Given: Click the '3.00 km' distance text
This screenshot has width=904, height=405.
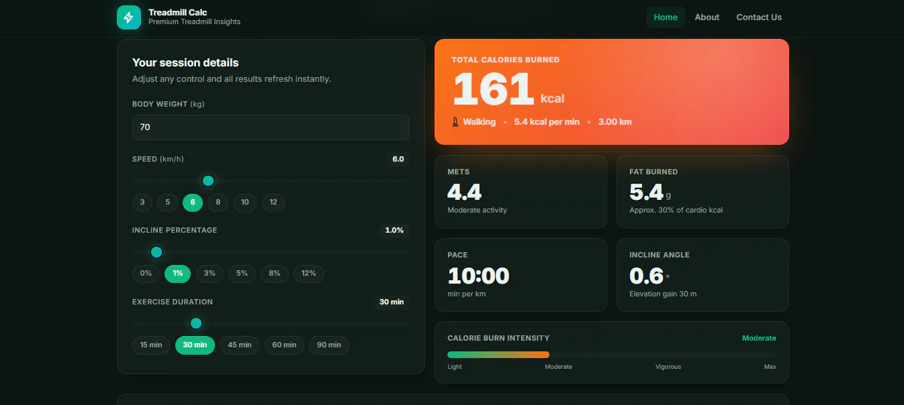Looking at the screenshot, I should coord(615,122).
